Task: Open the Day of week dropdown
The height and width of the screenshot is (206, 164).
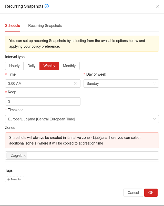Action: [121, 84]
